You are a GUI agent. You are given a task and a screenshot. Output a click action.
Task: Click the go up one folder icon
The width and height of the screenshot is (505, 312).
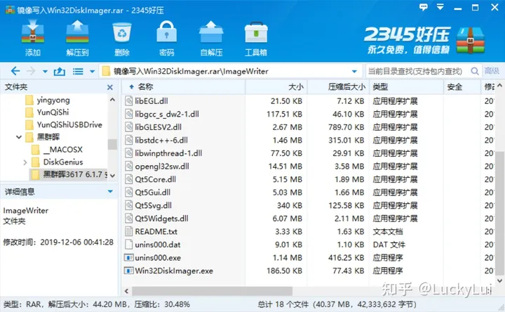[59, 71]
